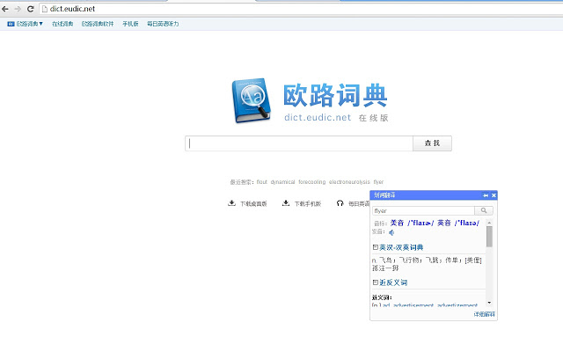Focus the popup search field with flyer

tap(424, 211)
